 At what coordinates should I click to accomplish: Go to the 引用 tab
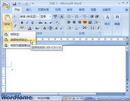coord(58,10)
